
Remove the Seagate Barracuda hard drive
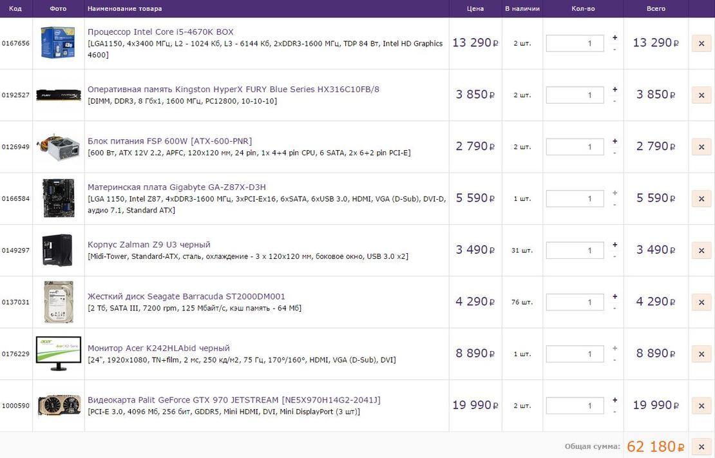[x=701, y=302]
